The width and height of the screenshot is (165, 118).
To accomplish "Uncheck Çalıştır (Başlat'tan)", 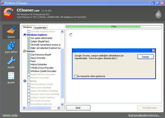I will [x=29, y=41].
